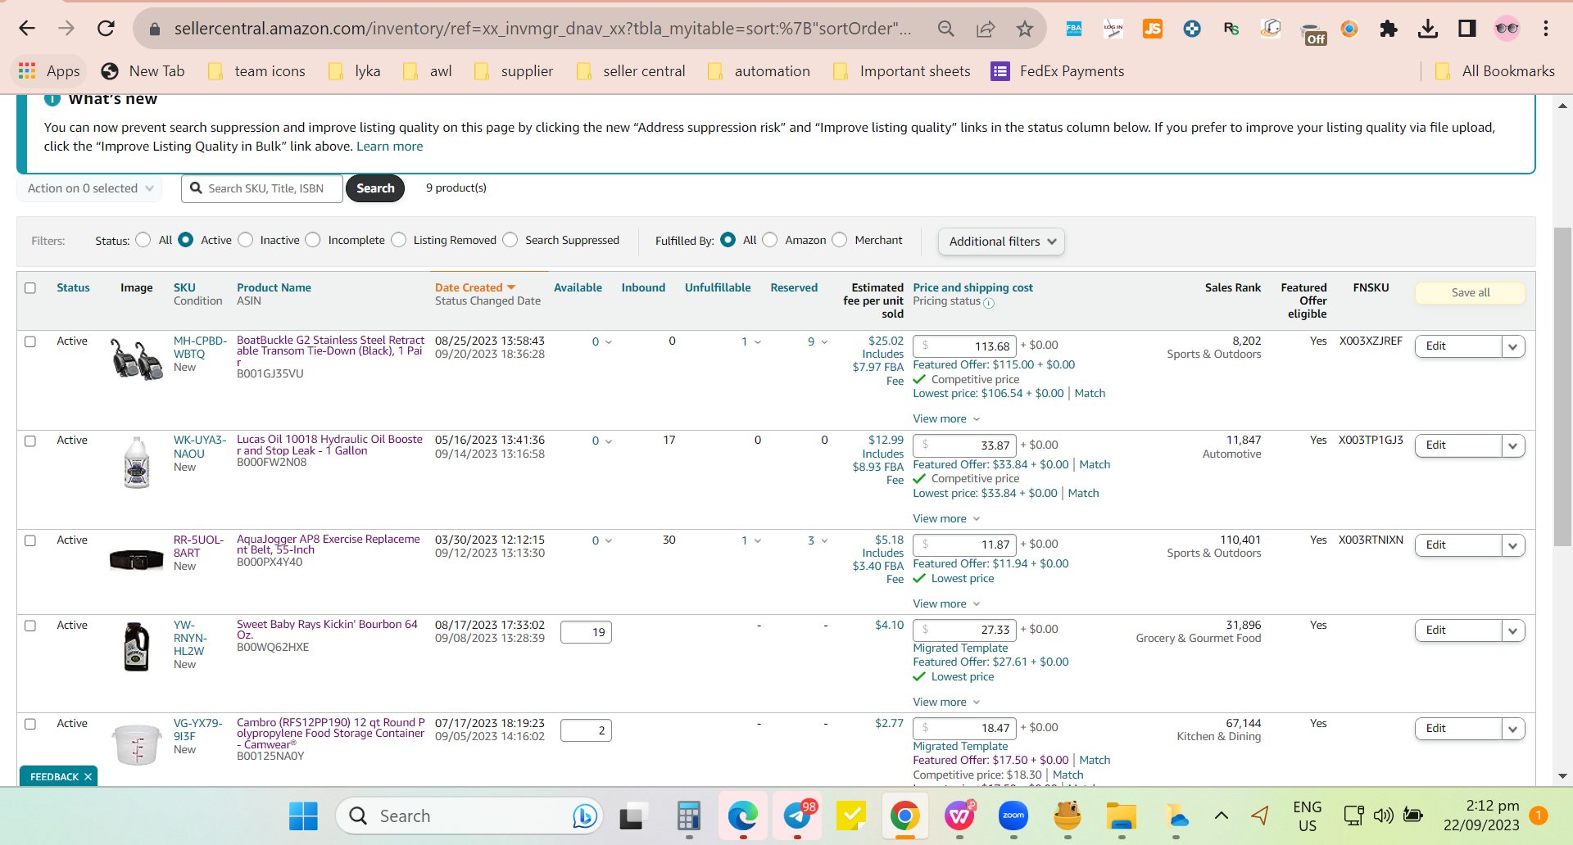The width and height of the screenshot is (1573, 845).
Task: Open Edit dropdown arrow for AquaJogger row
Action: pyautogui.click(x=1513, y=545)
